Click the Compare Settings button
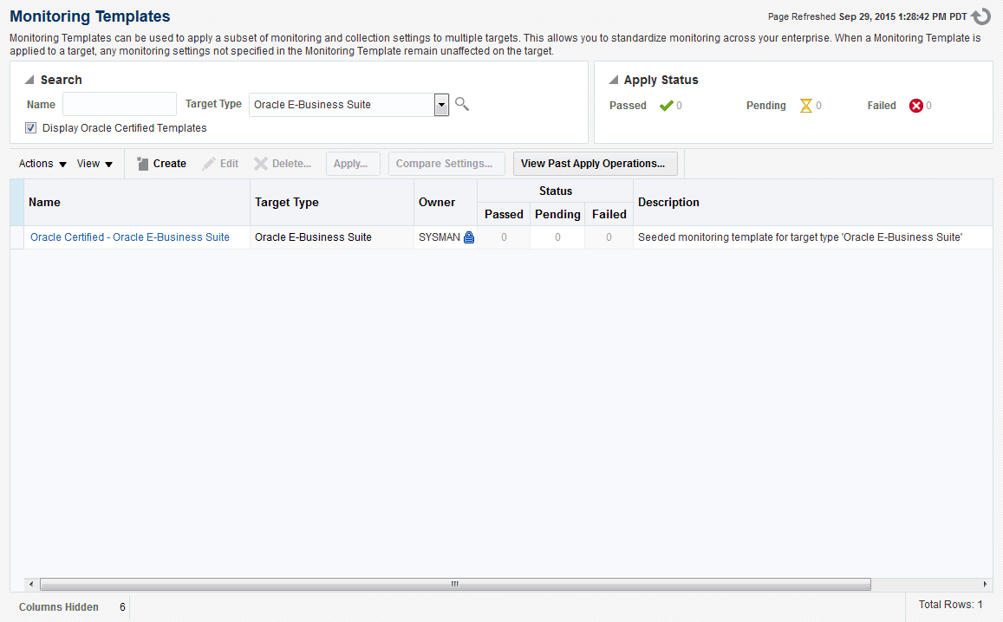 click(446, 164)
